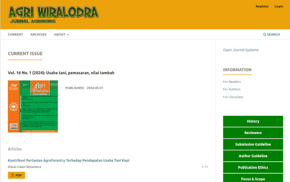Open the About dropdown menu
This screenshot has height=182, width=290.
(x=61, y=35)
